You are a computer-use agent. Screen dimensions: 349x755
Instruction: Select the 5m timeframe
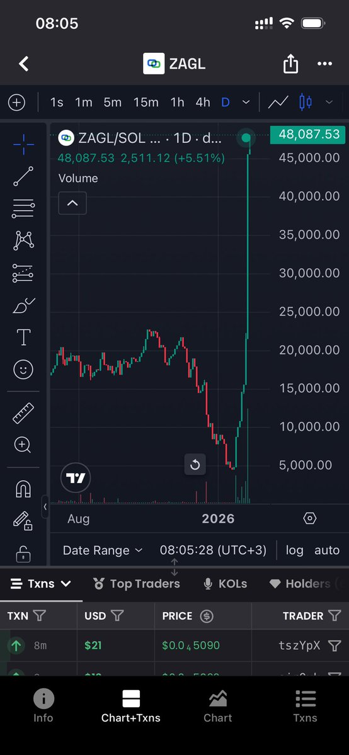click(112, 102)
